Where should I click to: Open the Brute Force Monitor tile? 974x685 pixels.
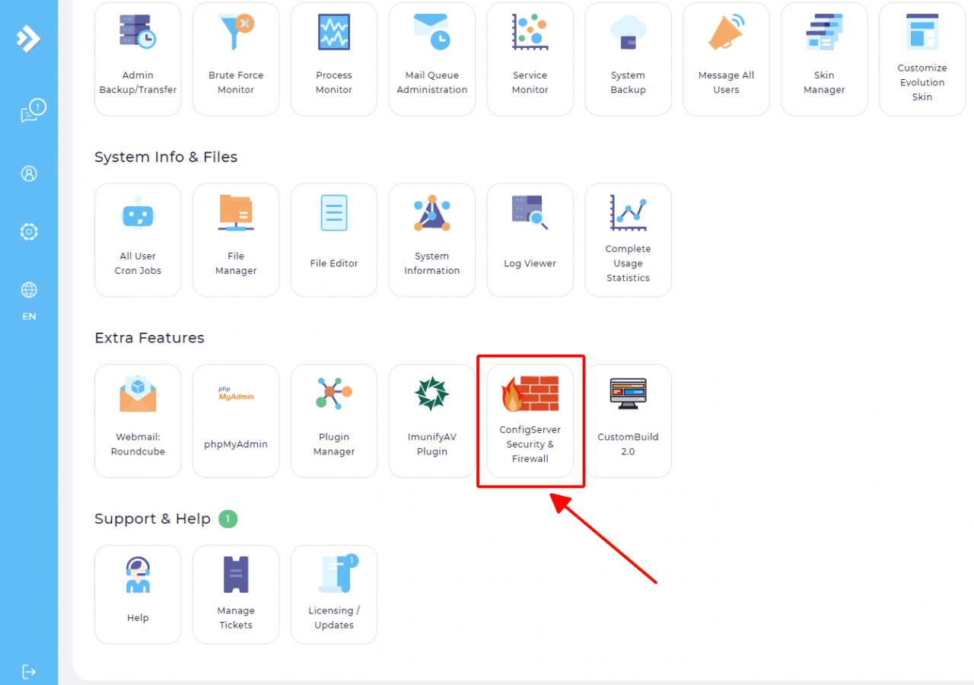[x=236, y=59]
